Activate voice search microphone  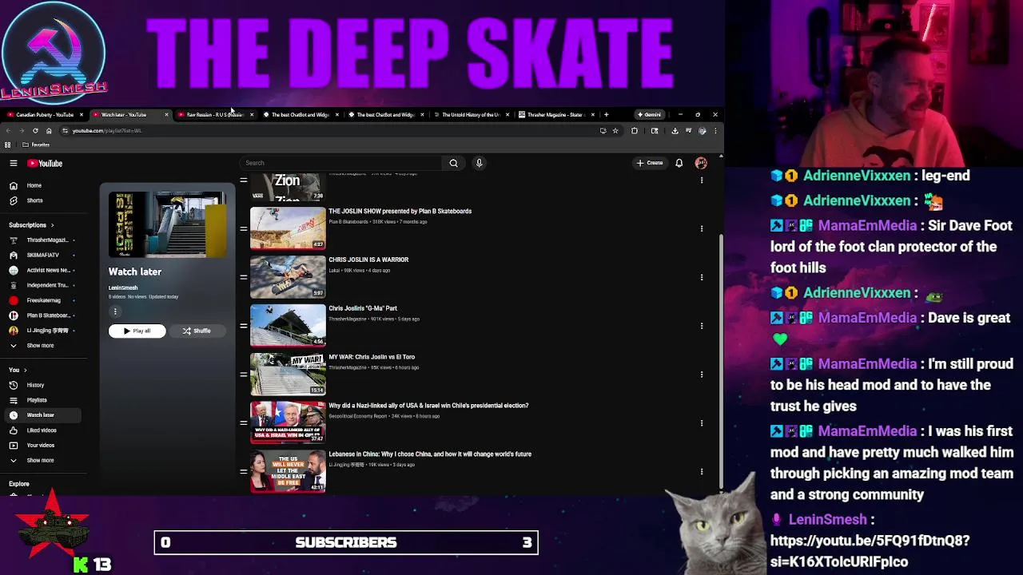pyautogui.click(x=480, y=163)
